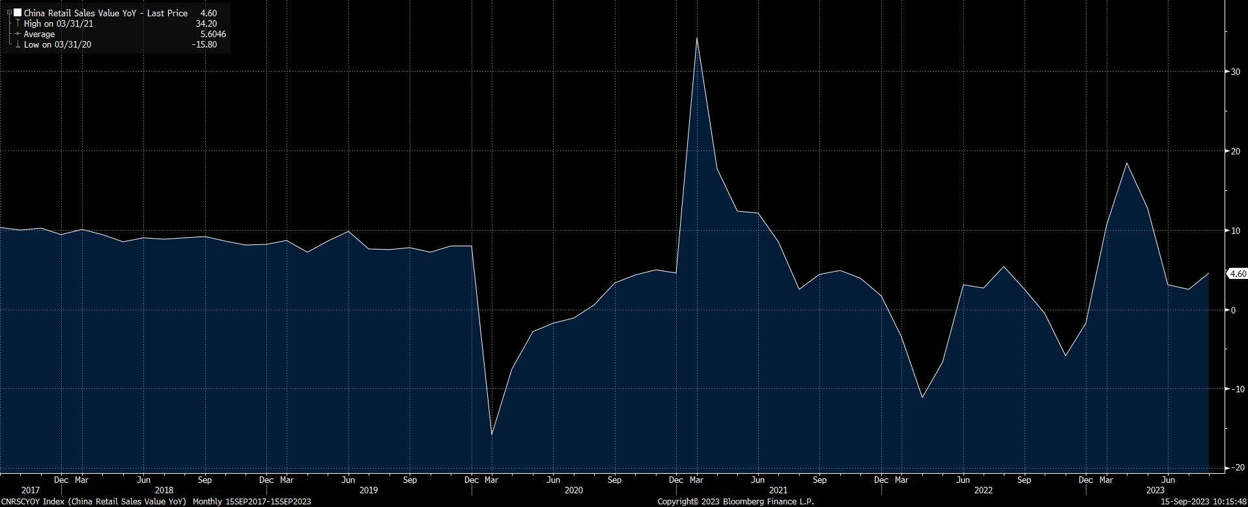Screen dimensions: 1248x507
Task: Select the Average legend row label
Action: (40, 34)
